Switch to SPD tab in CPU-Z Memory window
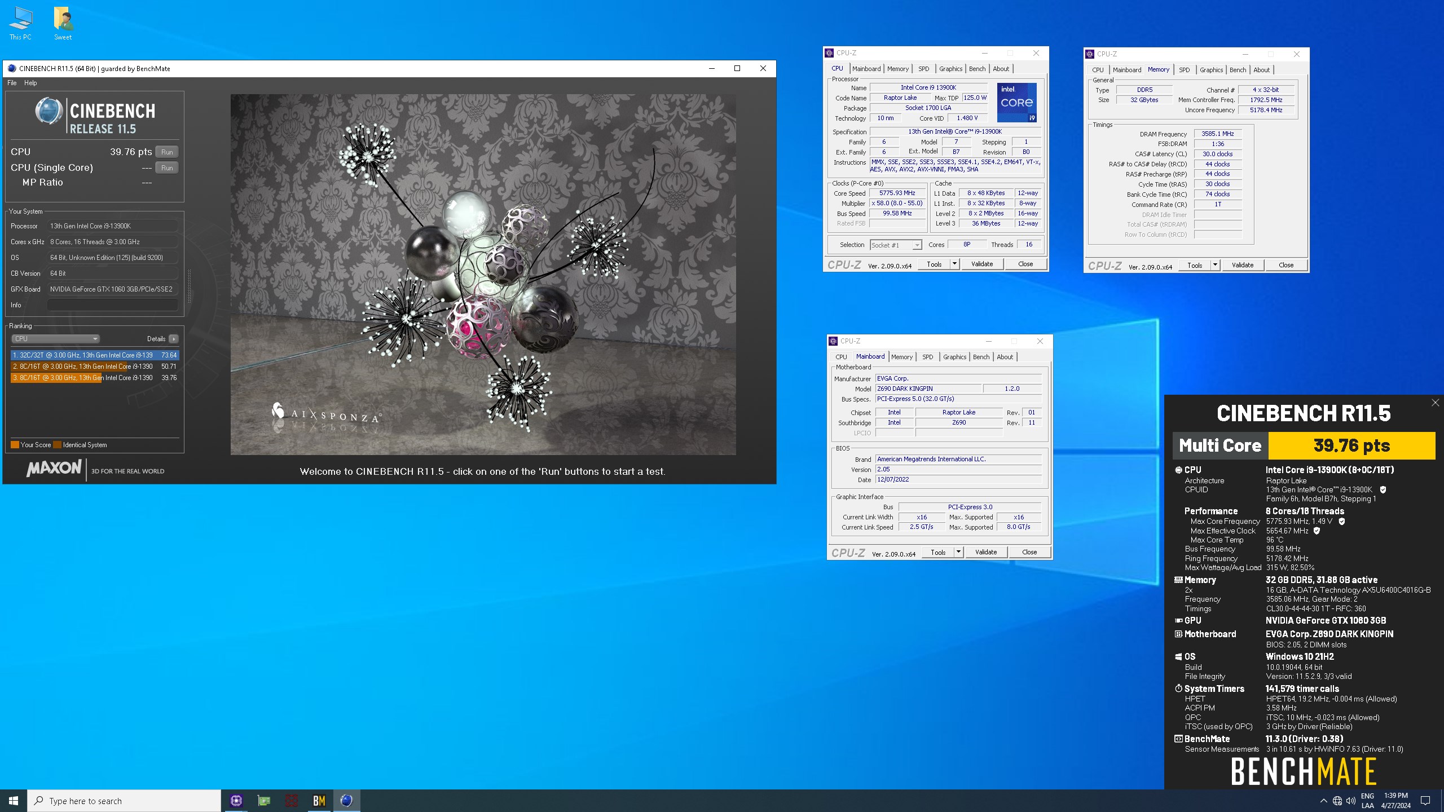Screen dimensions: 1444x812 click(x=1185, y=70)
